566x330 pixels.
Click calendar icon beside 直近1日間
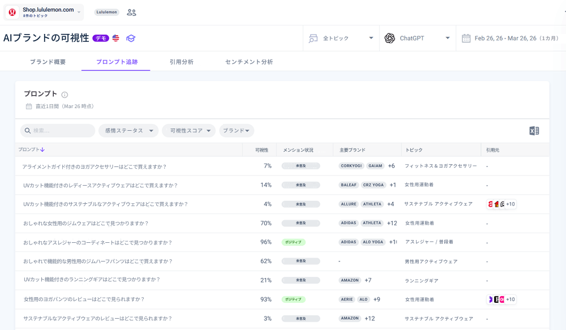29,106
